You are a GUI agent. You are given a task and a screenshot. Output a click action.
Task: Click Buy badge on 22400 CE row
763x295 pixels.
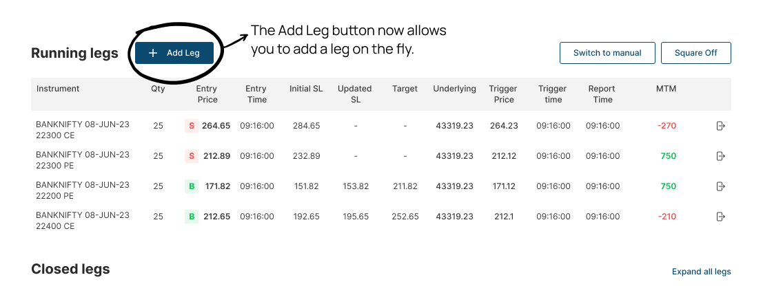(x=191, y=217)
